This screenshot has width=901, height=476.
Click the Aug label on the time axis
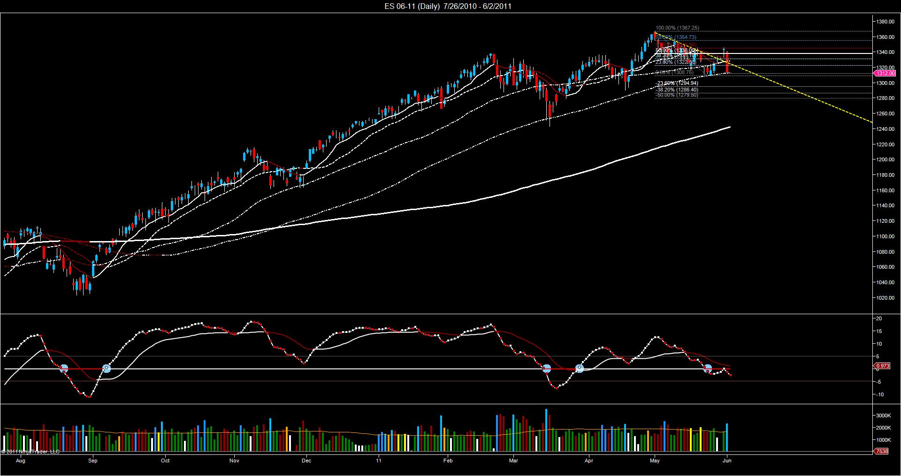point(20,461)
